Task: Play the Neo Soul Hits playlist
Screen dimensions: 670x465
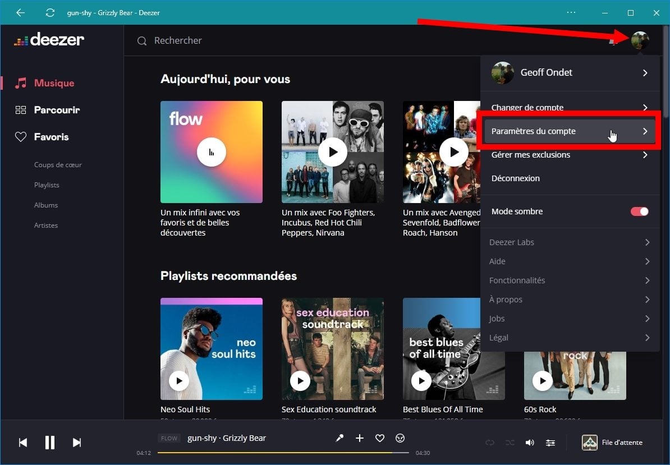Action: 179,380
